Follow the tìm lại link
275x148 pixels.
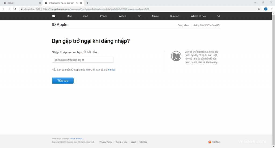pyautogui.click(x=111, y=70)
